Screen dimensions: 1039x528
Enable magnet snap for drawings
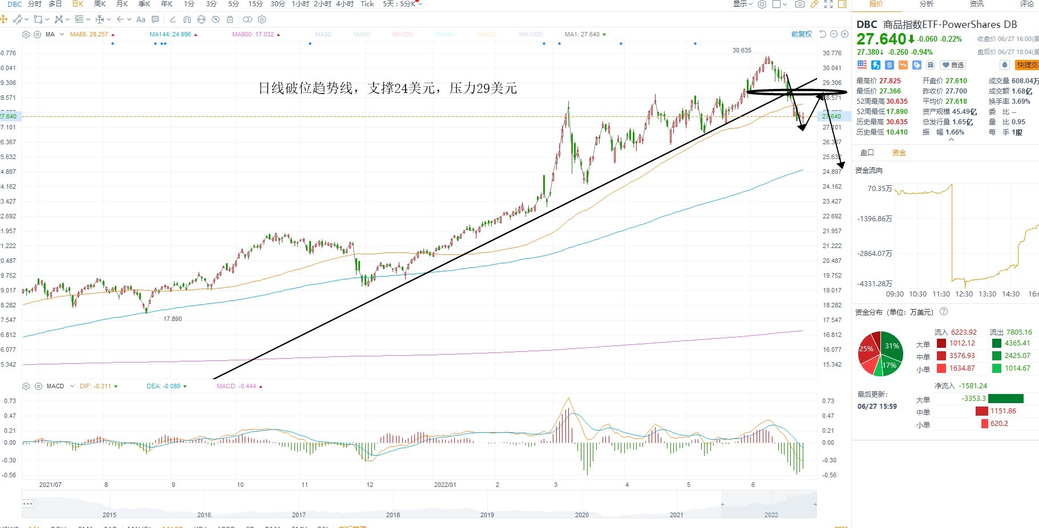coord(187,19)
